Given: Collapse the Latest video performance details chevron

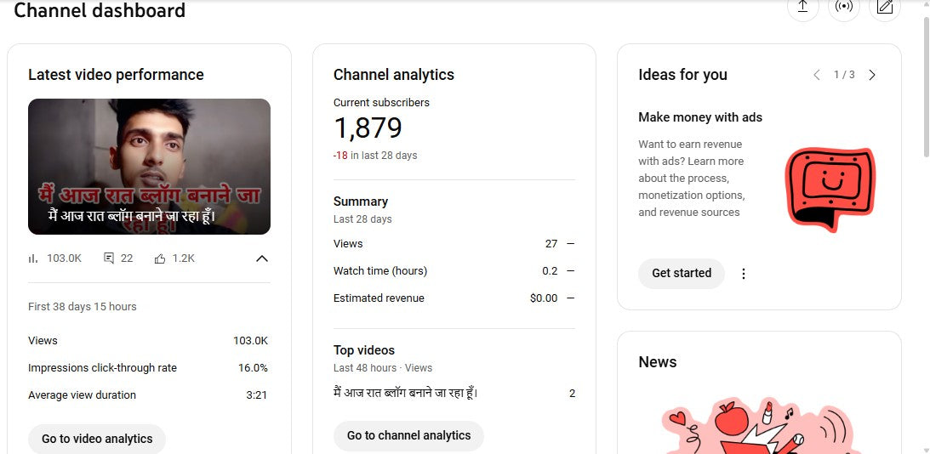Looking at the screenshot, I should coord(262,258).
